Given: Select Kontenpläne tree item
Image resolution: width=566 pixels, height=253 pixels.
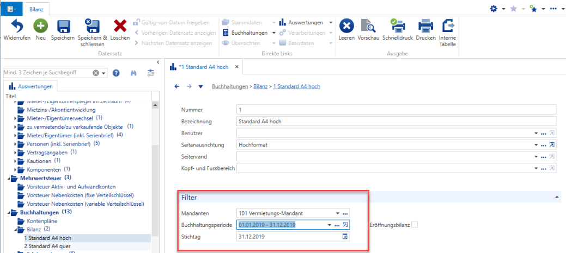Looking at the screenshot, I should [x=42, y=220].
